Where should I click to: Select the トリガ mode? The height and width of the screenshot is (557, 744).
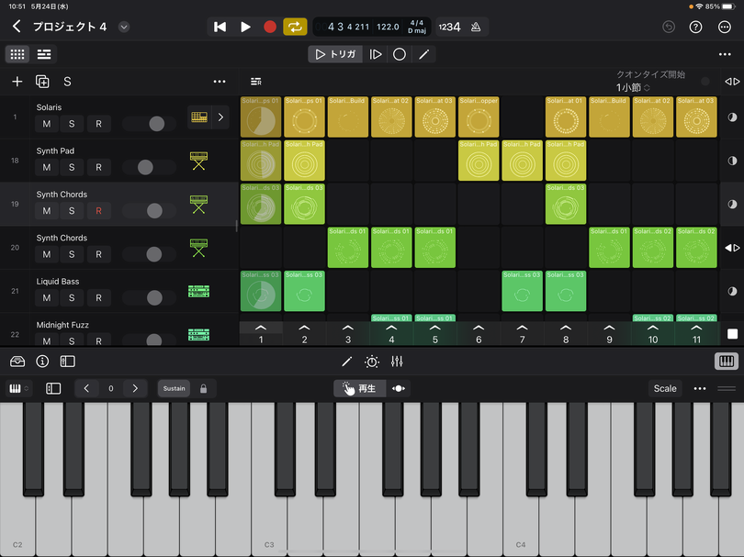(335, 54)
